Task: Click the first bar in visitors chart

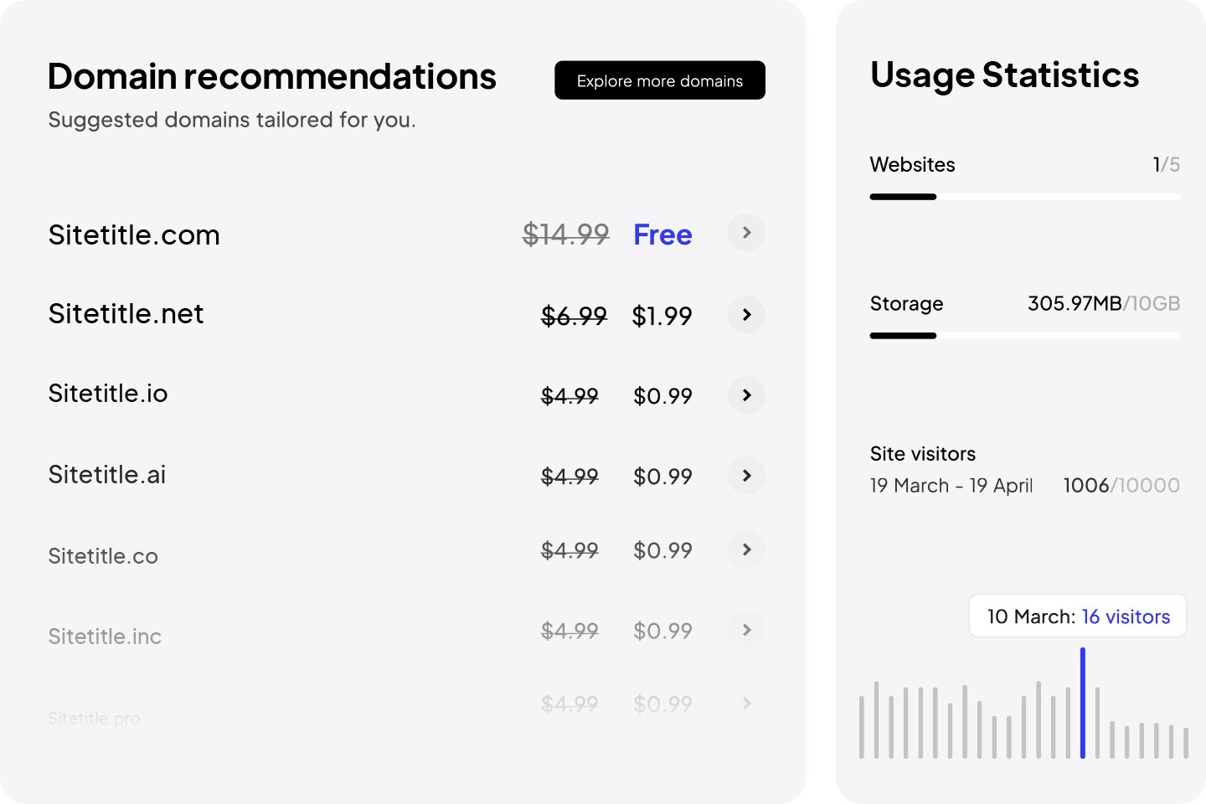Action: (862, 727)
